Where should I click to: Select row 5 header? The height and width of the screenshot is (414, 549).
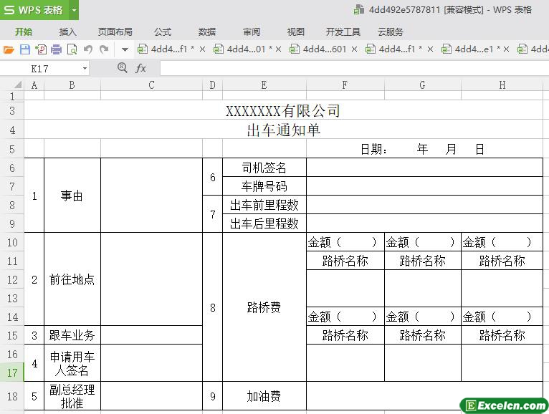click(x=12, y=149)
